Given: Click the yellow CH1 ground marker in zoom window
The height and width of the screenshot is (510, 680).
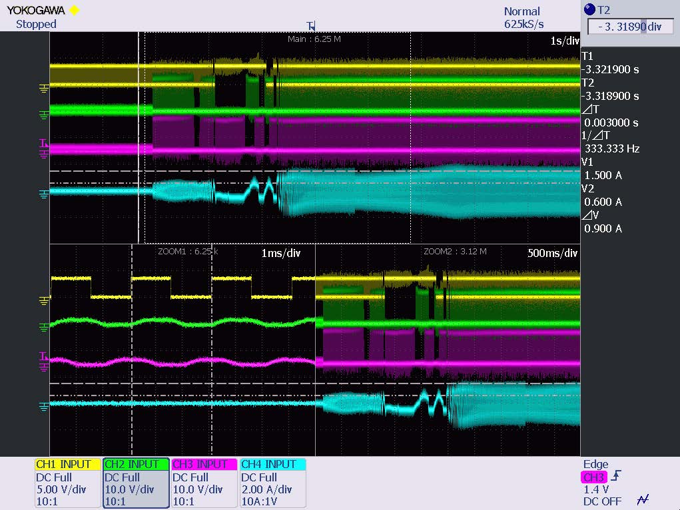Looking at the screenshot, I should point(44,300).
